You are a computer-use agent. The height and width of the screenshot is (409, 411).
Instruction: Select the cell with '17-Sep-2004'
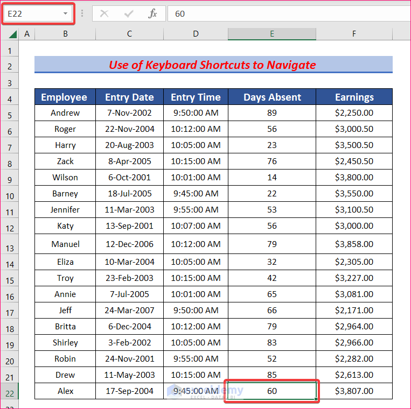(129, 391)
